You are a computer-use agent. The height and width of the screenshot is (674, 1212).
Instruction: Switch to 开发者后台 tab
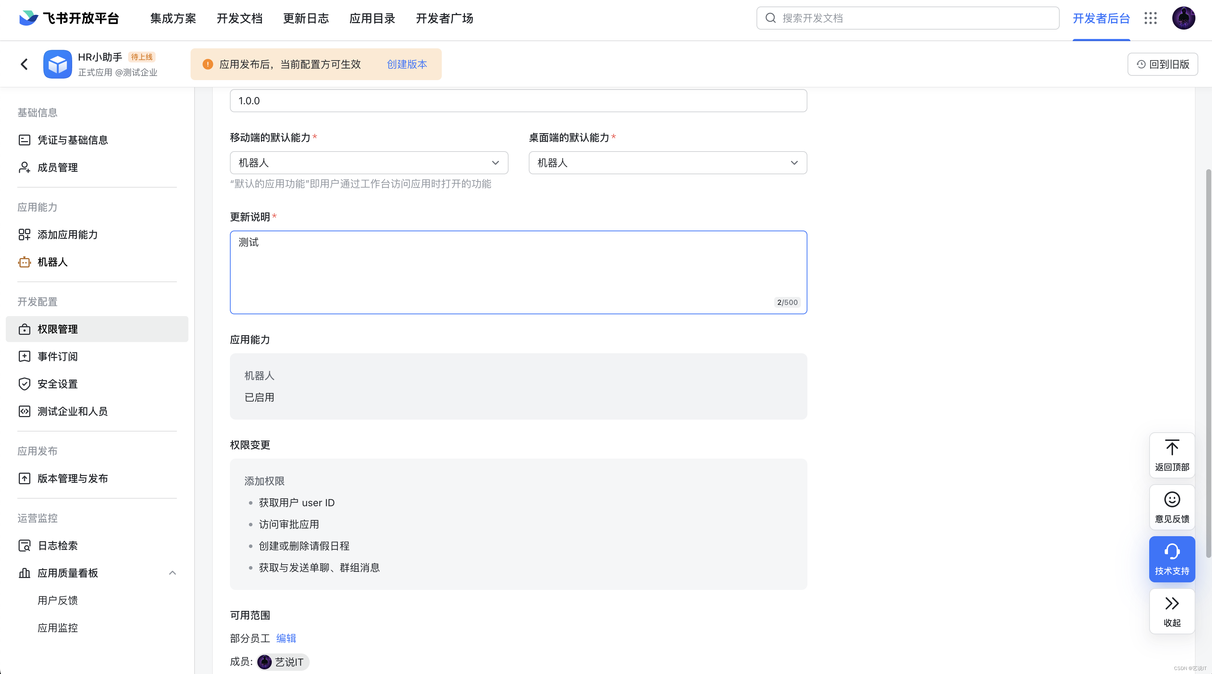pyautogui.click(x=1101, y=18)
